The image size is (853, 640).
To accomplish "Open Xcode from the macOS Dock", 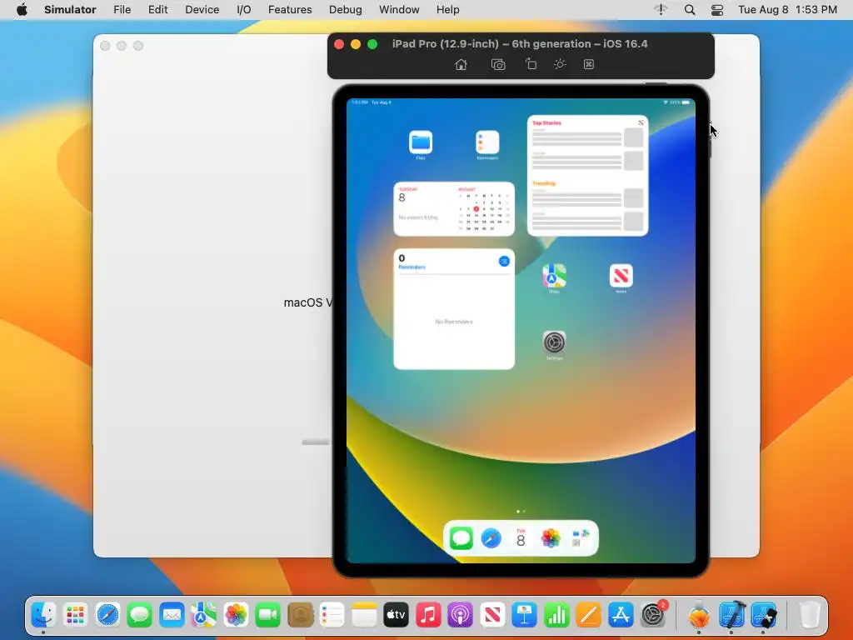I will point(731,616).
